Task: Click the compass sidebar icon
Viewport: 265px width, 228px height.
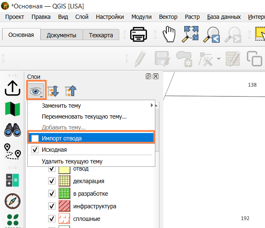Action: click(x=13, y=201)
